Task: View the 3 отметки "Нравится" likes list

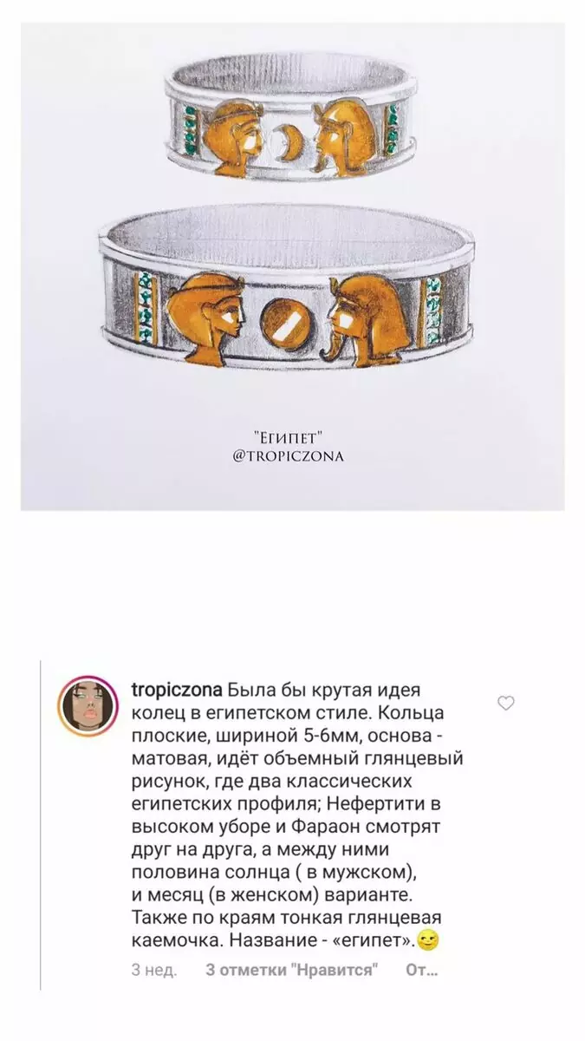Action: pos(293,970)
